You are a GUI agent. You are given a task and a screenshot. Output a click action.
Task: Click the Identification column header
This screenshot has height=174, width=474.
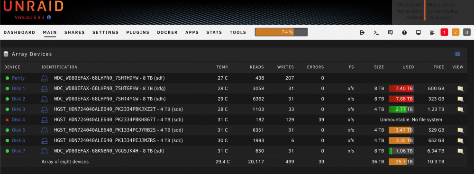click(x=60, y=67)
